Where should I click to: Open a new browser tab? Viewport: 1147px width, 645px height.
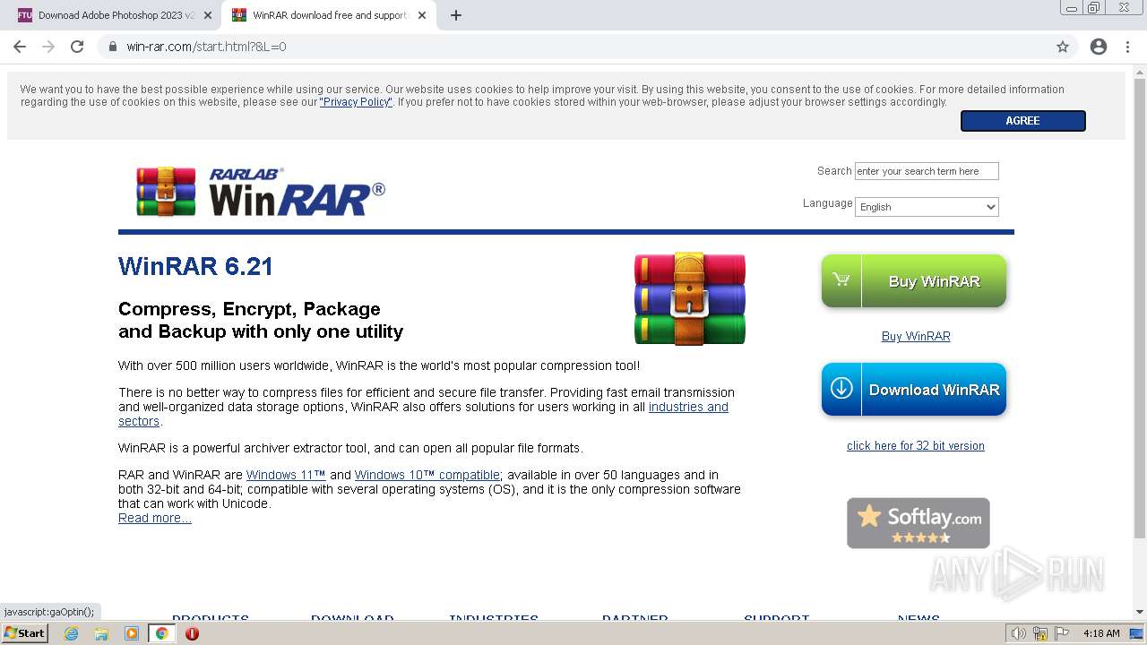click(x=455, y=15)
